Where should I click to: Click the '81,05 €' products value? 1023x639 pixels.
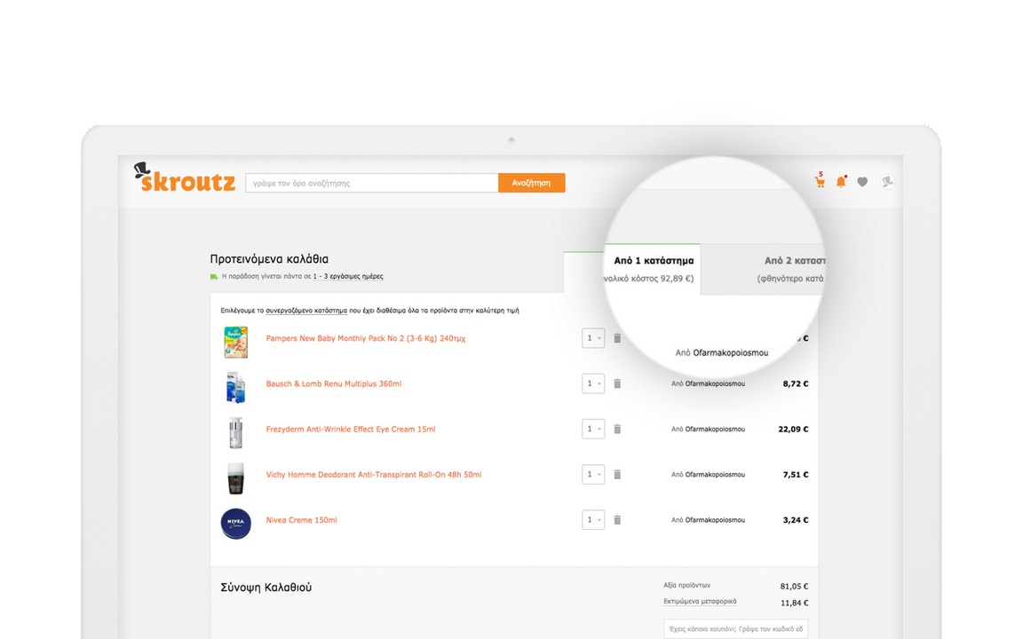pos(794,586)
